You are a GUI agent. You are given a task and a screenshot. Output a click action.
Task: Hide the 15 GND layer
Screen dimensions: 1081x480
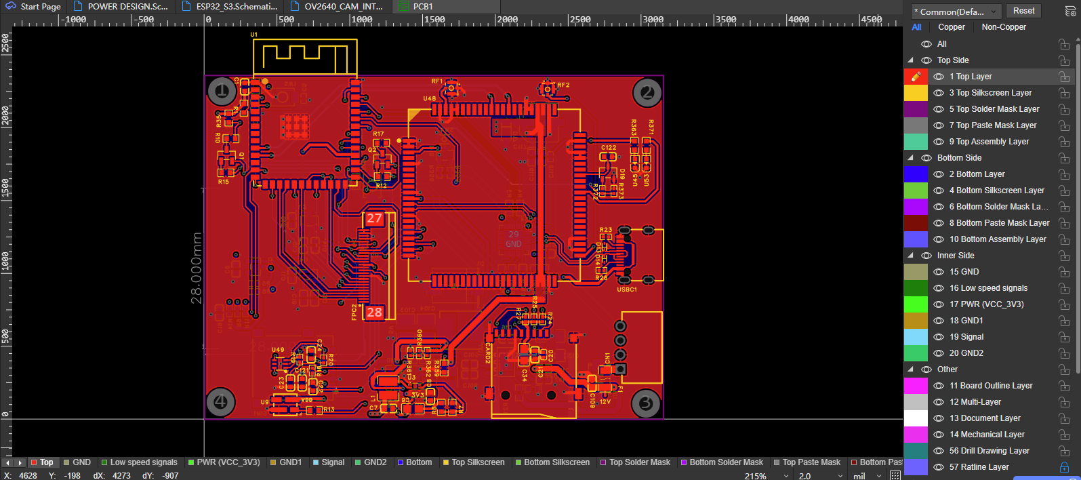click(939, 272)
